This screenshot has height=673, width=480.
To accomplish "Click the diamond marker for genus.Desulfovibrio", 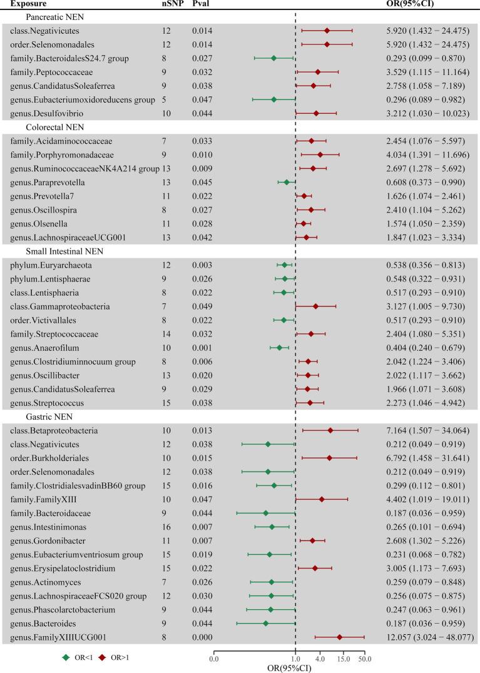I will [x=316, y=113].
